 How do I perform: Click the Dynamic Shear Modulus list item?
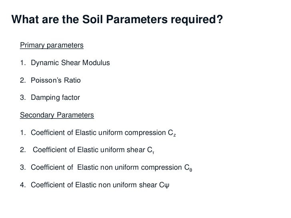click(65, 63)
